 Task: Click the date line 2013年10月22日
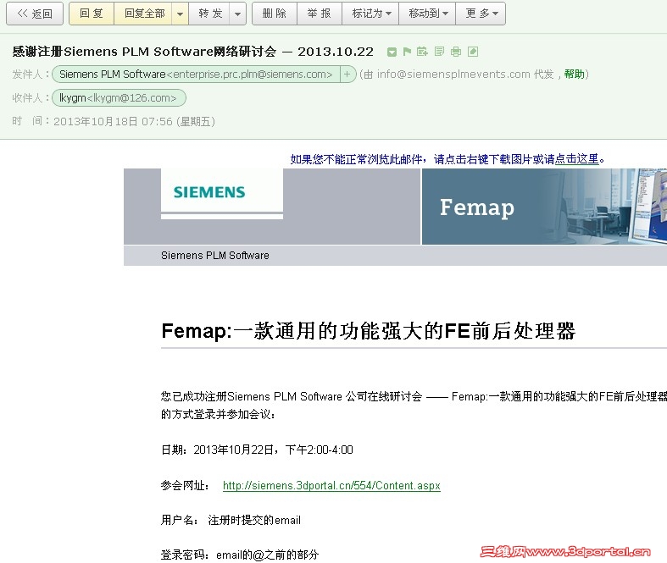coord(257,450)
